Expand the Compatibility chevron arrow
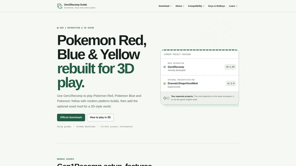Image resolution: width=296 pixels, height=166 pixels. pyautogui.click(x=204, y=6)
